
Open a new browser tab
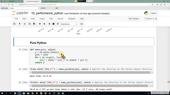pyautogui.click(x=61, y=1)
